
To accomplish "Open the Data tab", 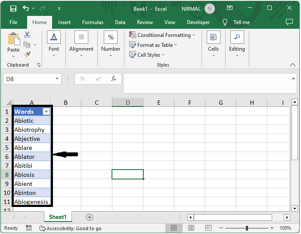I will click(120, 22).
